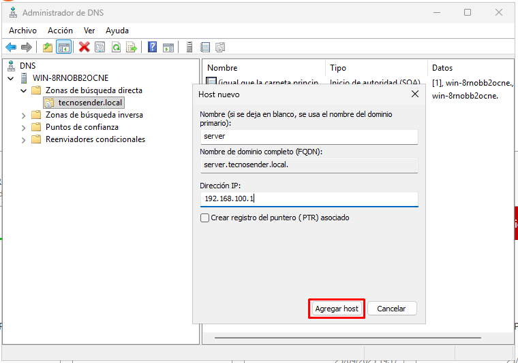Open the Ver menu
Image resolution: width=518 pixels, height=363 pixels.
click(89, 31)
